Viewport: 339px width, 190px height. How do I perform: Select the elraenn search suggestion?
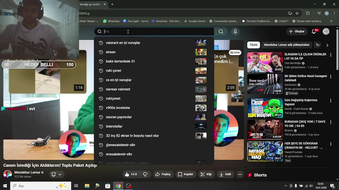pos(154,52)
